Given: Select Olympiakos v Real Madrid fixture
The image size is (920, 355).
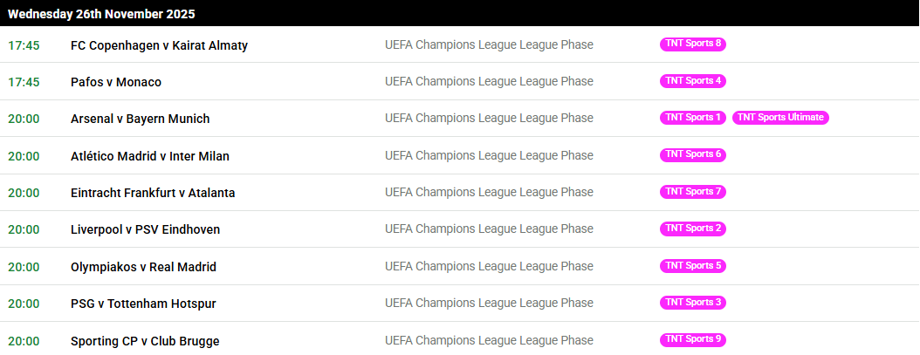Looking at the screenshot, I should coord(143,267).
